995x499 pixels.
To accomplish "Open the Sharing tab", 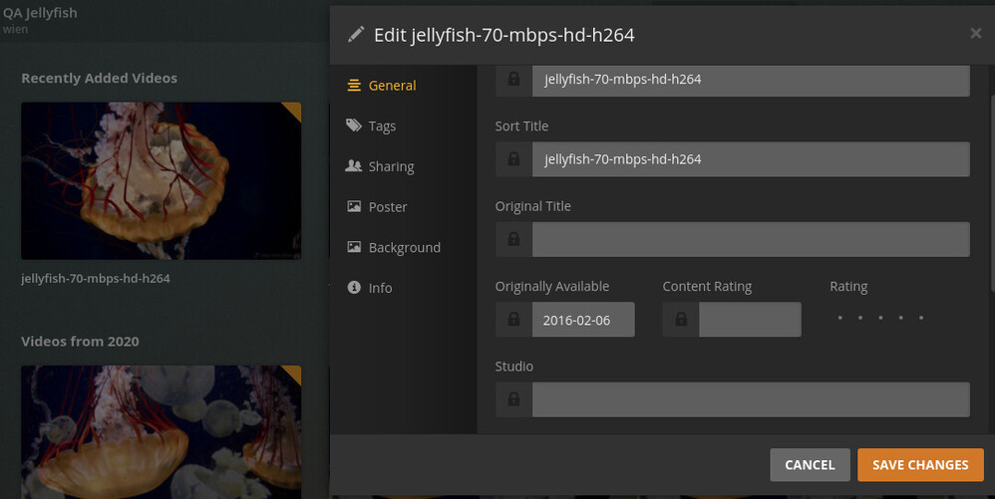I will (380, 166).
